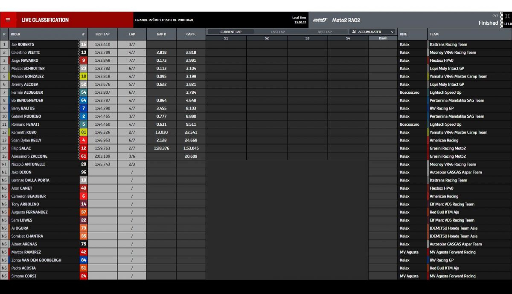Select rider Simone CORSI

24,276
